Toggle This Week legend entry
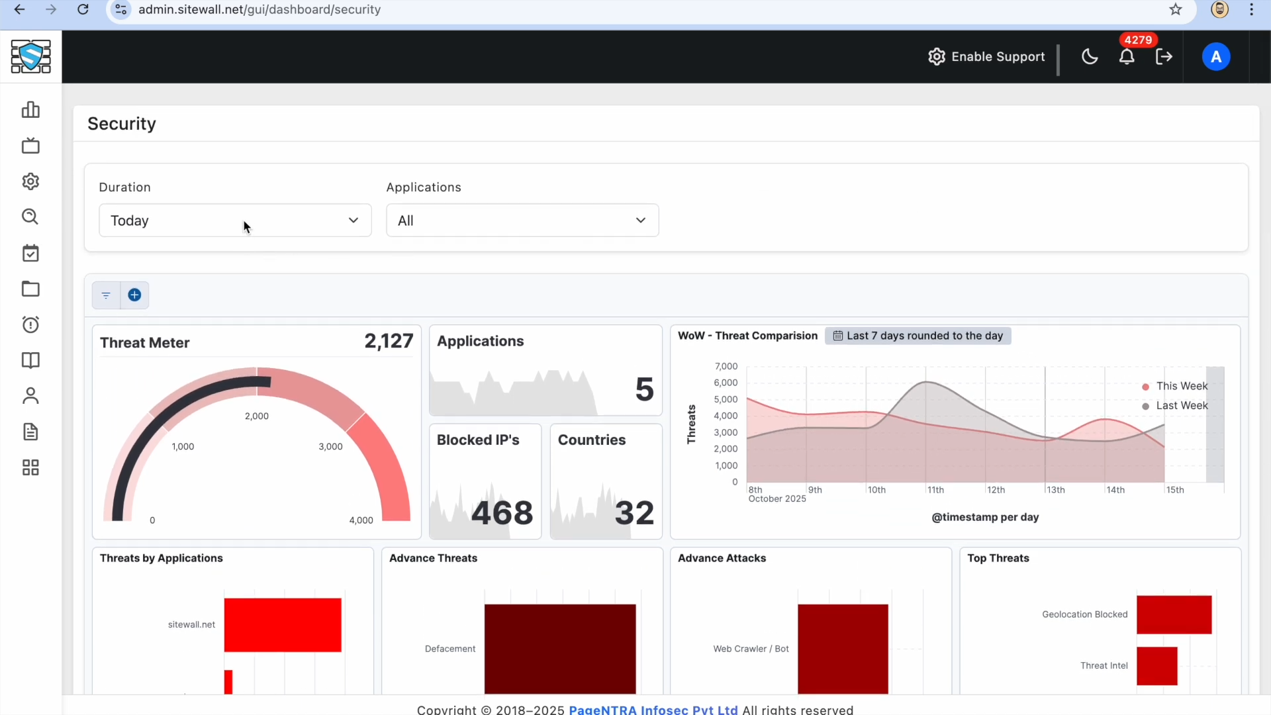 coord(1175,386)
